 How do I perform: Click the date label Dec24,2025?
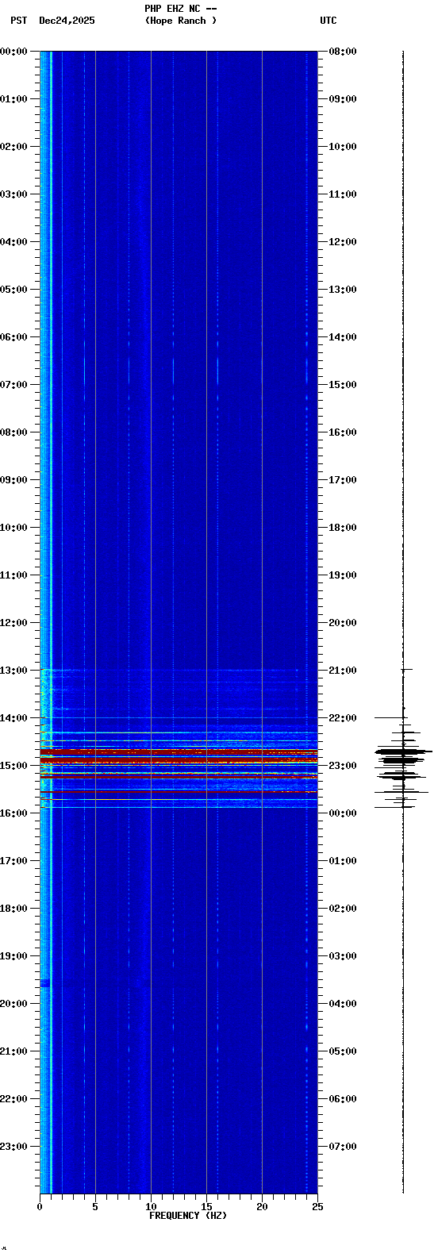(x=67, y=21)
